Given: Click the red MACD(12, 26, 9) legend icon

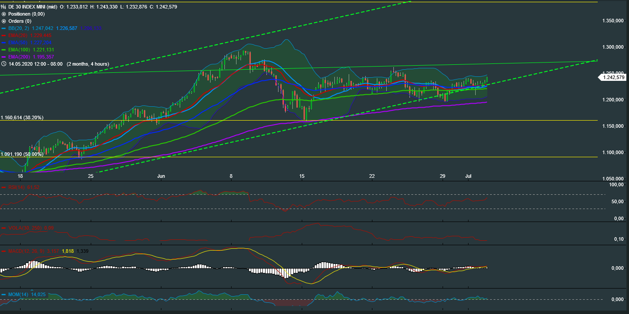Looking at the screenshot, I should [x=4, y=251].
